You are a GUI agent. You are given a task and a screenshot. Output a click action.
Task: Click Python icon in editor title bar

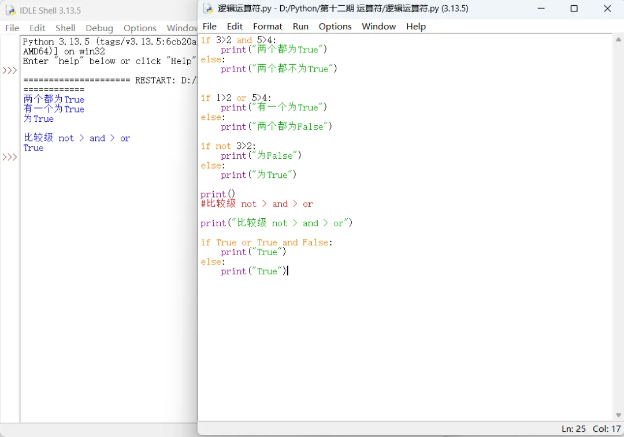208,8
